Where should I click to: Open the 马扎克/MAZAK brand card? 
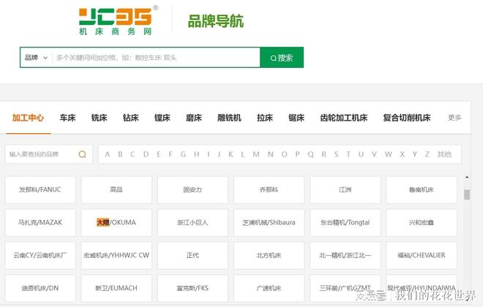coord(40,223)
